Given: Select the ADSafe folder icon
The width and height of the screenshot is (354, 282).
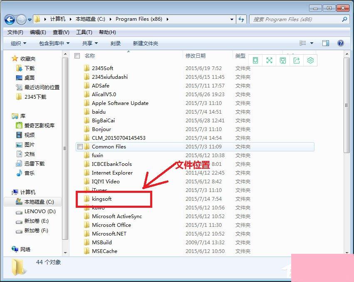Looking at the screenshot, I should pyautogui.click(x=87, y=85).
